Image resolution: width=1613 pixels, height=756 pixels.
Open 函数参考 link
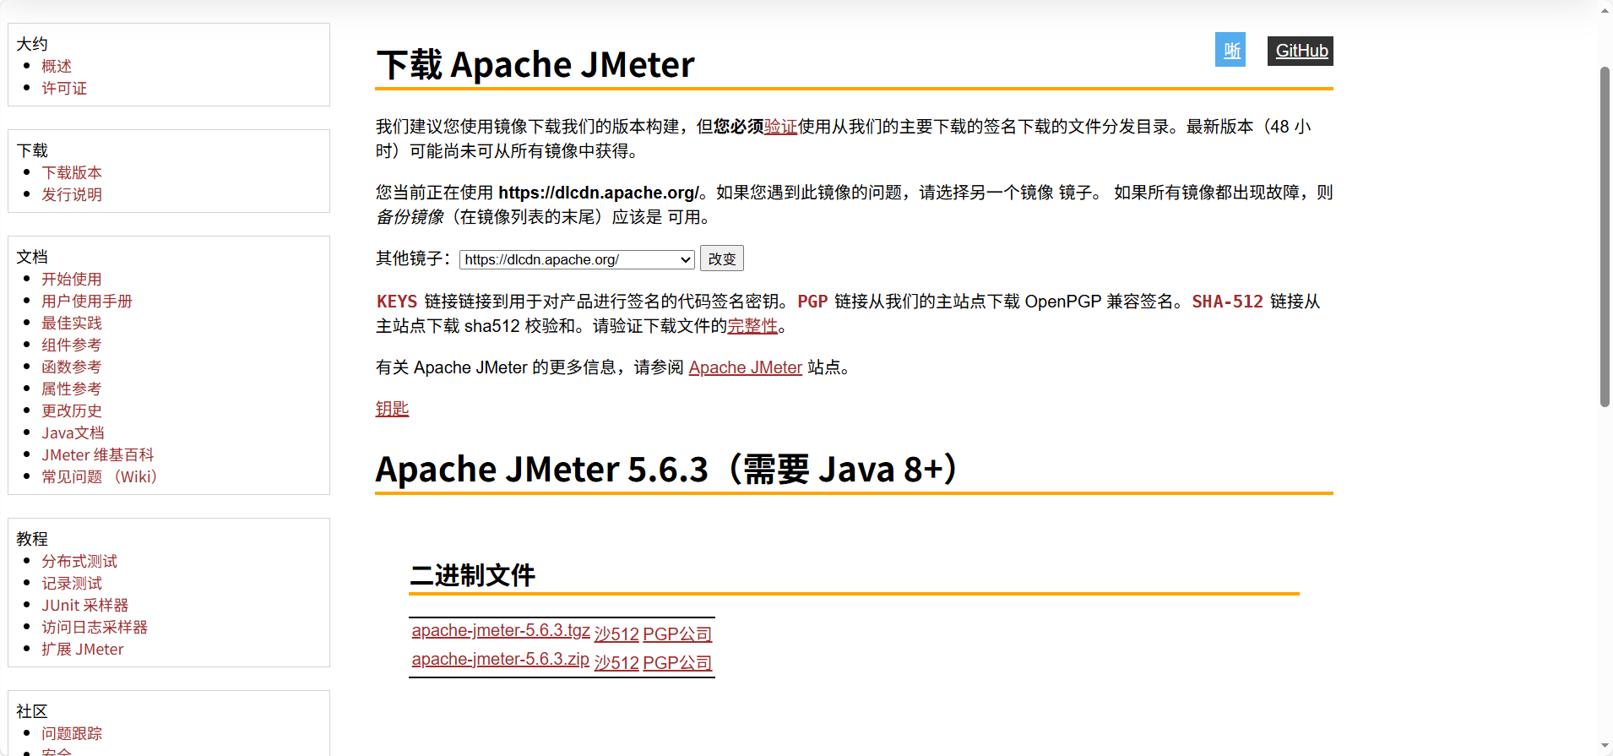[x=72, y=367]
